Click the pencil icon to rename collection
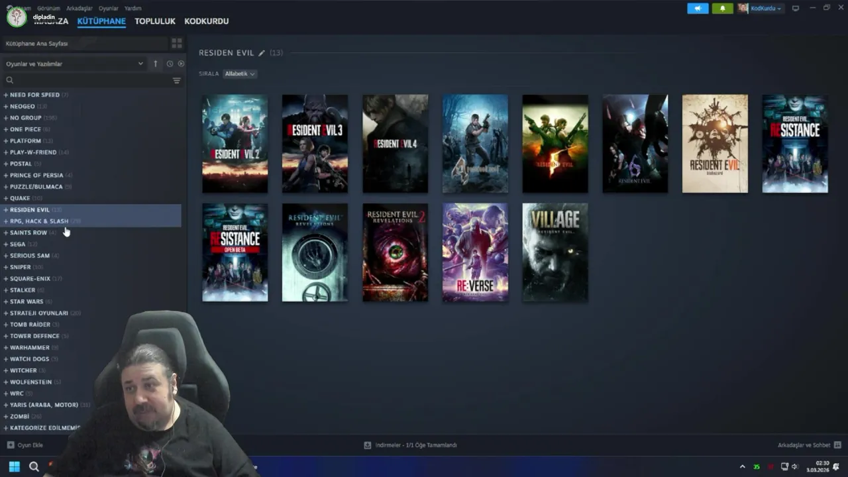Viewport: 848px width, 477px height. pyautogui.click(x=262, y=53)
